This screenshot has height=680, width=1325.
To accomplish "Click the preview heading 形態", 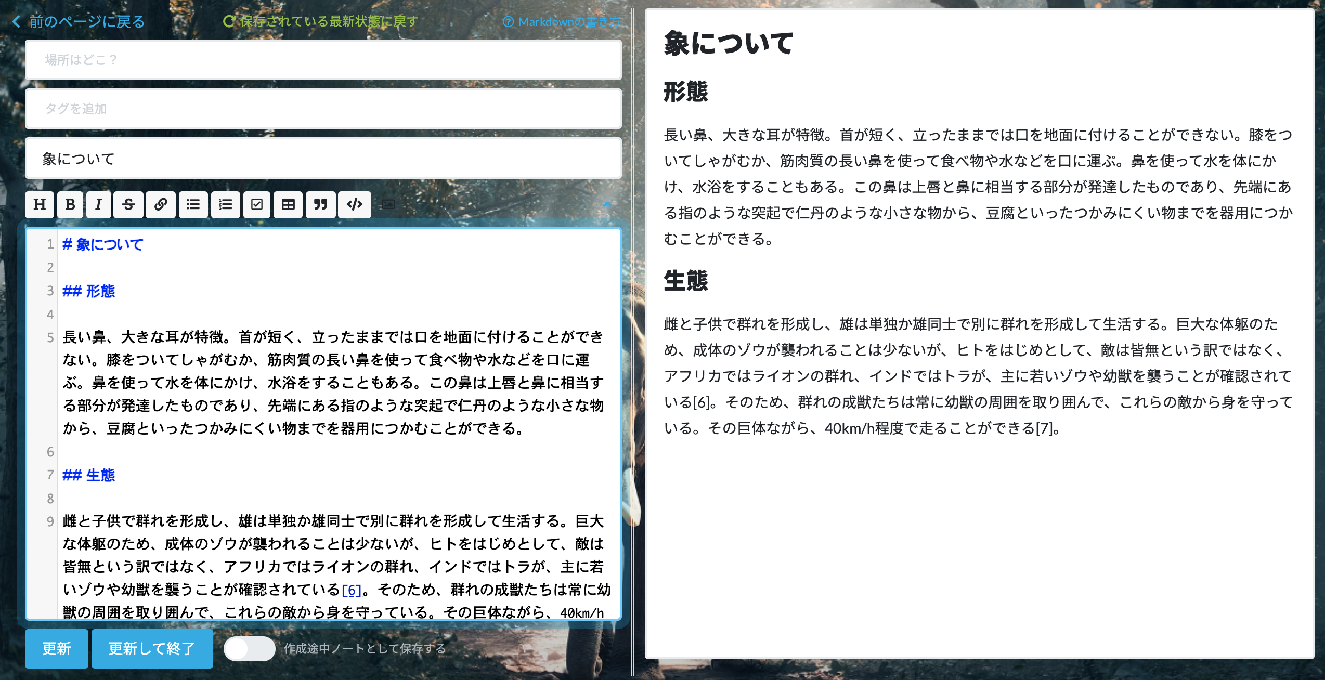I will coord(686,92).
